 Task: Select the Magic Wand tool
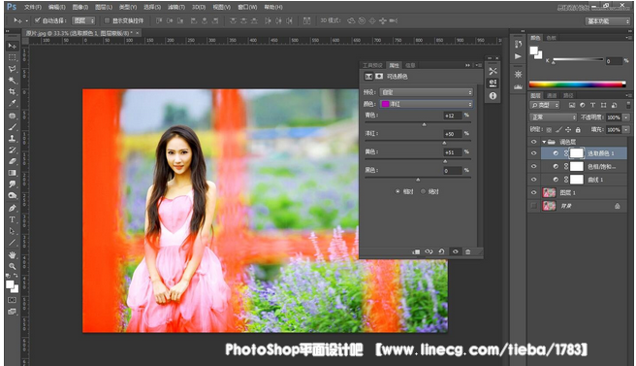click(x=13, y=80)
